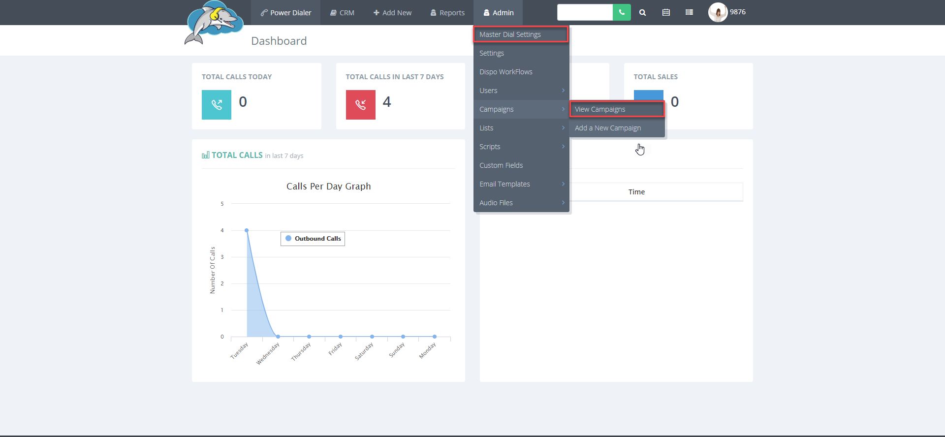Click the teal outgoing calls icon tile
945x437 pixels.
[x=217, y=105]
